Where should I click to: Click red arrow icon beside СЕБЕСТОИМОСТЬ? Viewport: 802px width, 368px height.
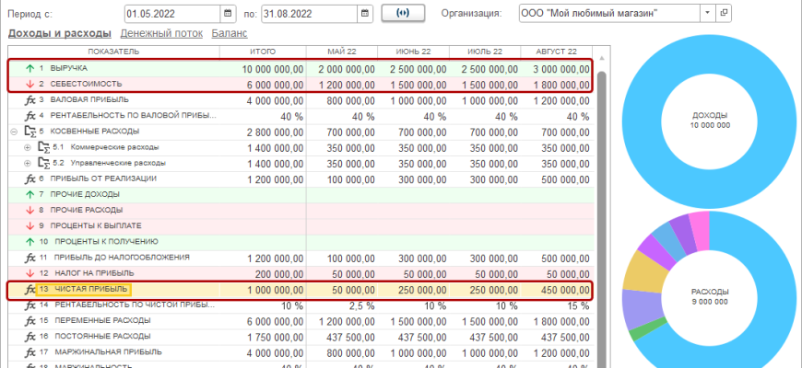[29, 84]
